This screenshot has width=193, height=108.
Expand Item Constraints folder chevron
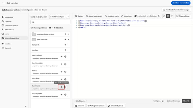tap(68, 40)
